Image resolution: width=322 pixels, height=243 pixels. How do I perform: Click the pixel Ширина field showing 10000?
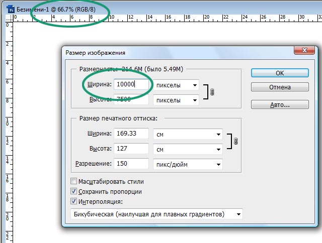click(x=131, y=85)
